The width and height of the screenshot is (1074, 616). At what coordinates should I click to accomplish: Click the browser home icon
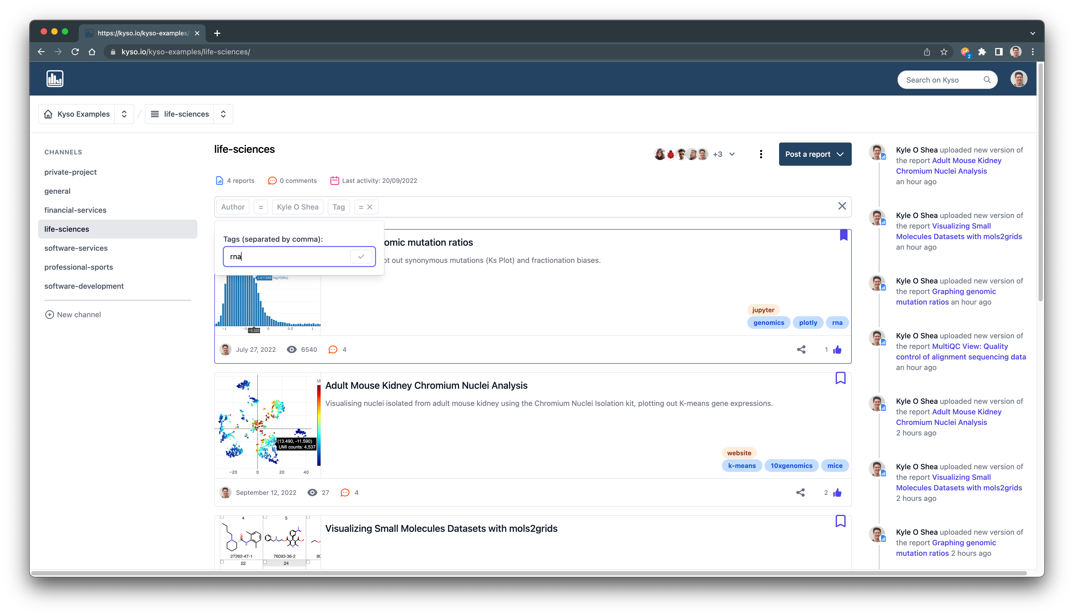tap(92, 52)
